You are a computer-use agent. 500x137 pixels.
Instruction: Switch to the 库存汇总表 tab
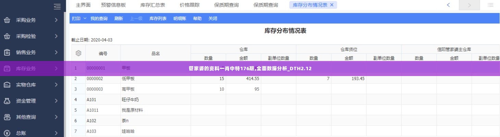[x=152, y=5]
